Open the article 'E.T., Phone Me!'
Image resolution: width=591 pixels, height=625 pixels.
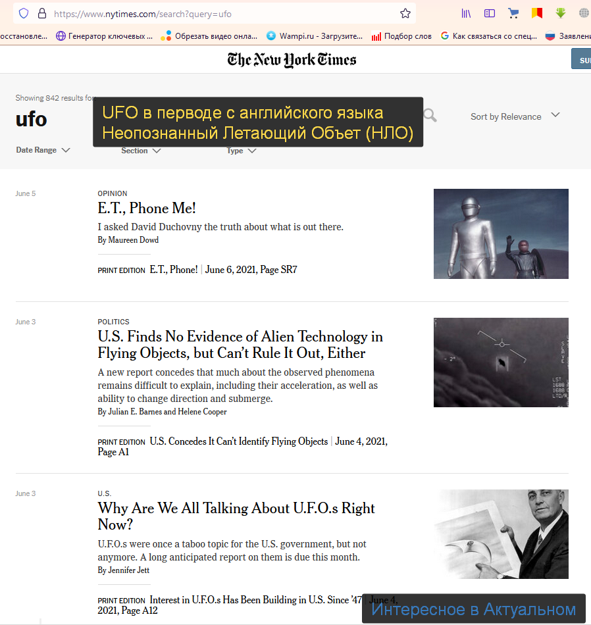click(x=146, y=208)
